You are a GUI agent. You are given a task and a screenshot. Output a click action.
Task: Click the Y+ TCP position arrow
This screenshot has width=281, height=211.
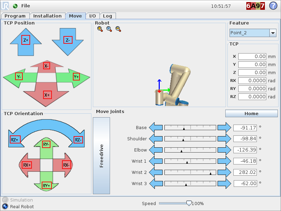(76, 77)
